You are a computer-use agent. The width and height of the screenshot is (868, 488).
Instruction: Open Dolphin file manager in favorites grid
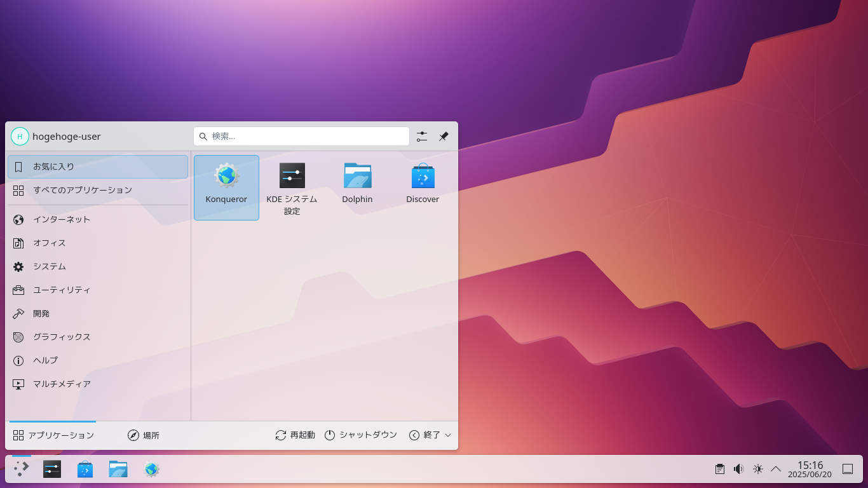click(x=357, y=187)
